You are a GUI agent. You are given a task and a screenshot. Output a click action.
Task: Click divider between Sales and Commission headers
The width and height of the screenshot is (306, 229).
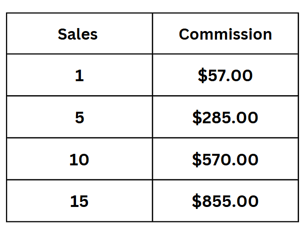[152, 34]
